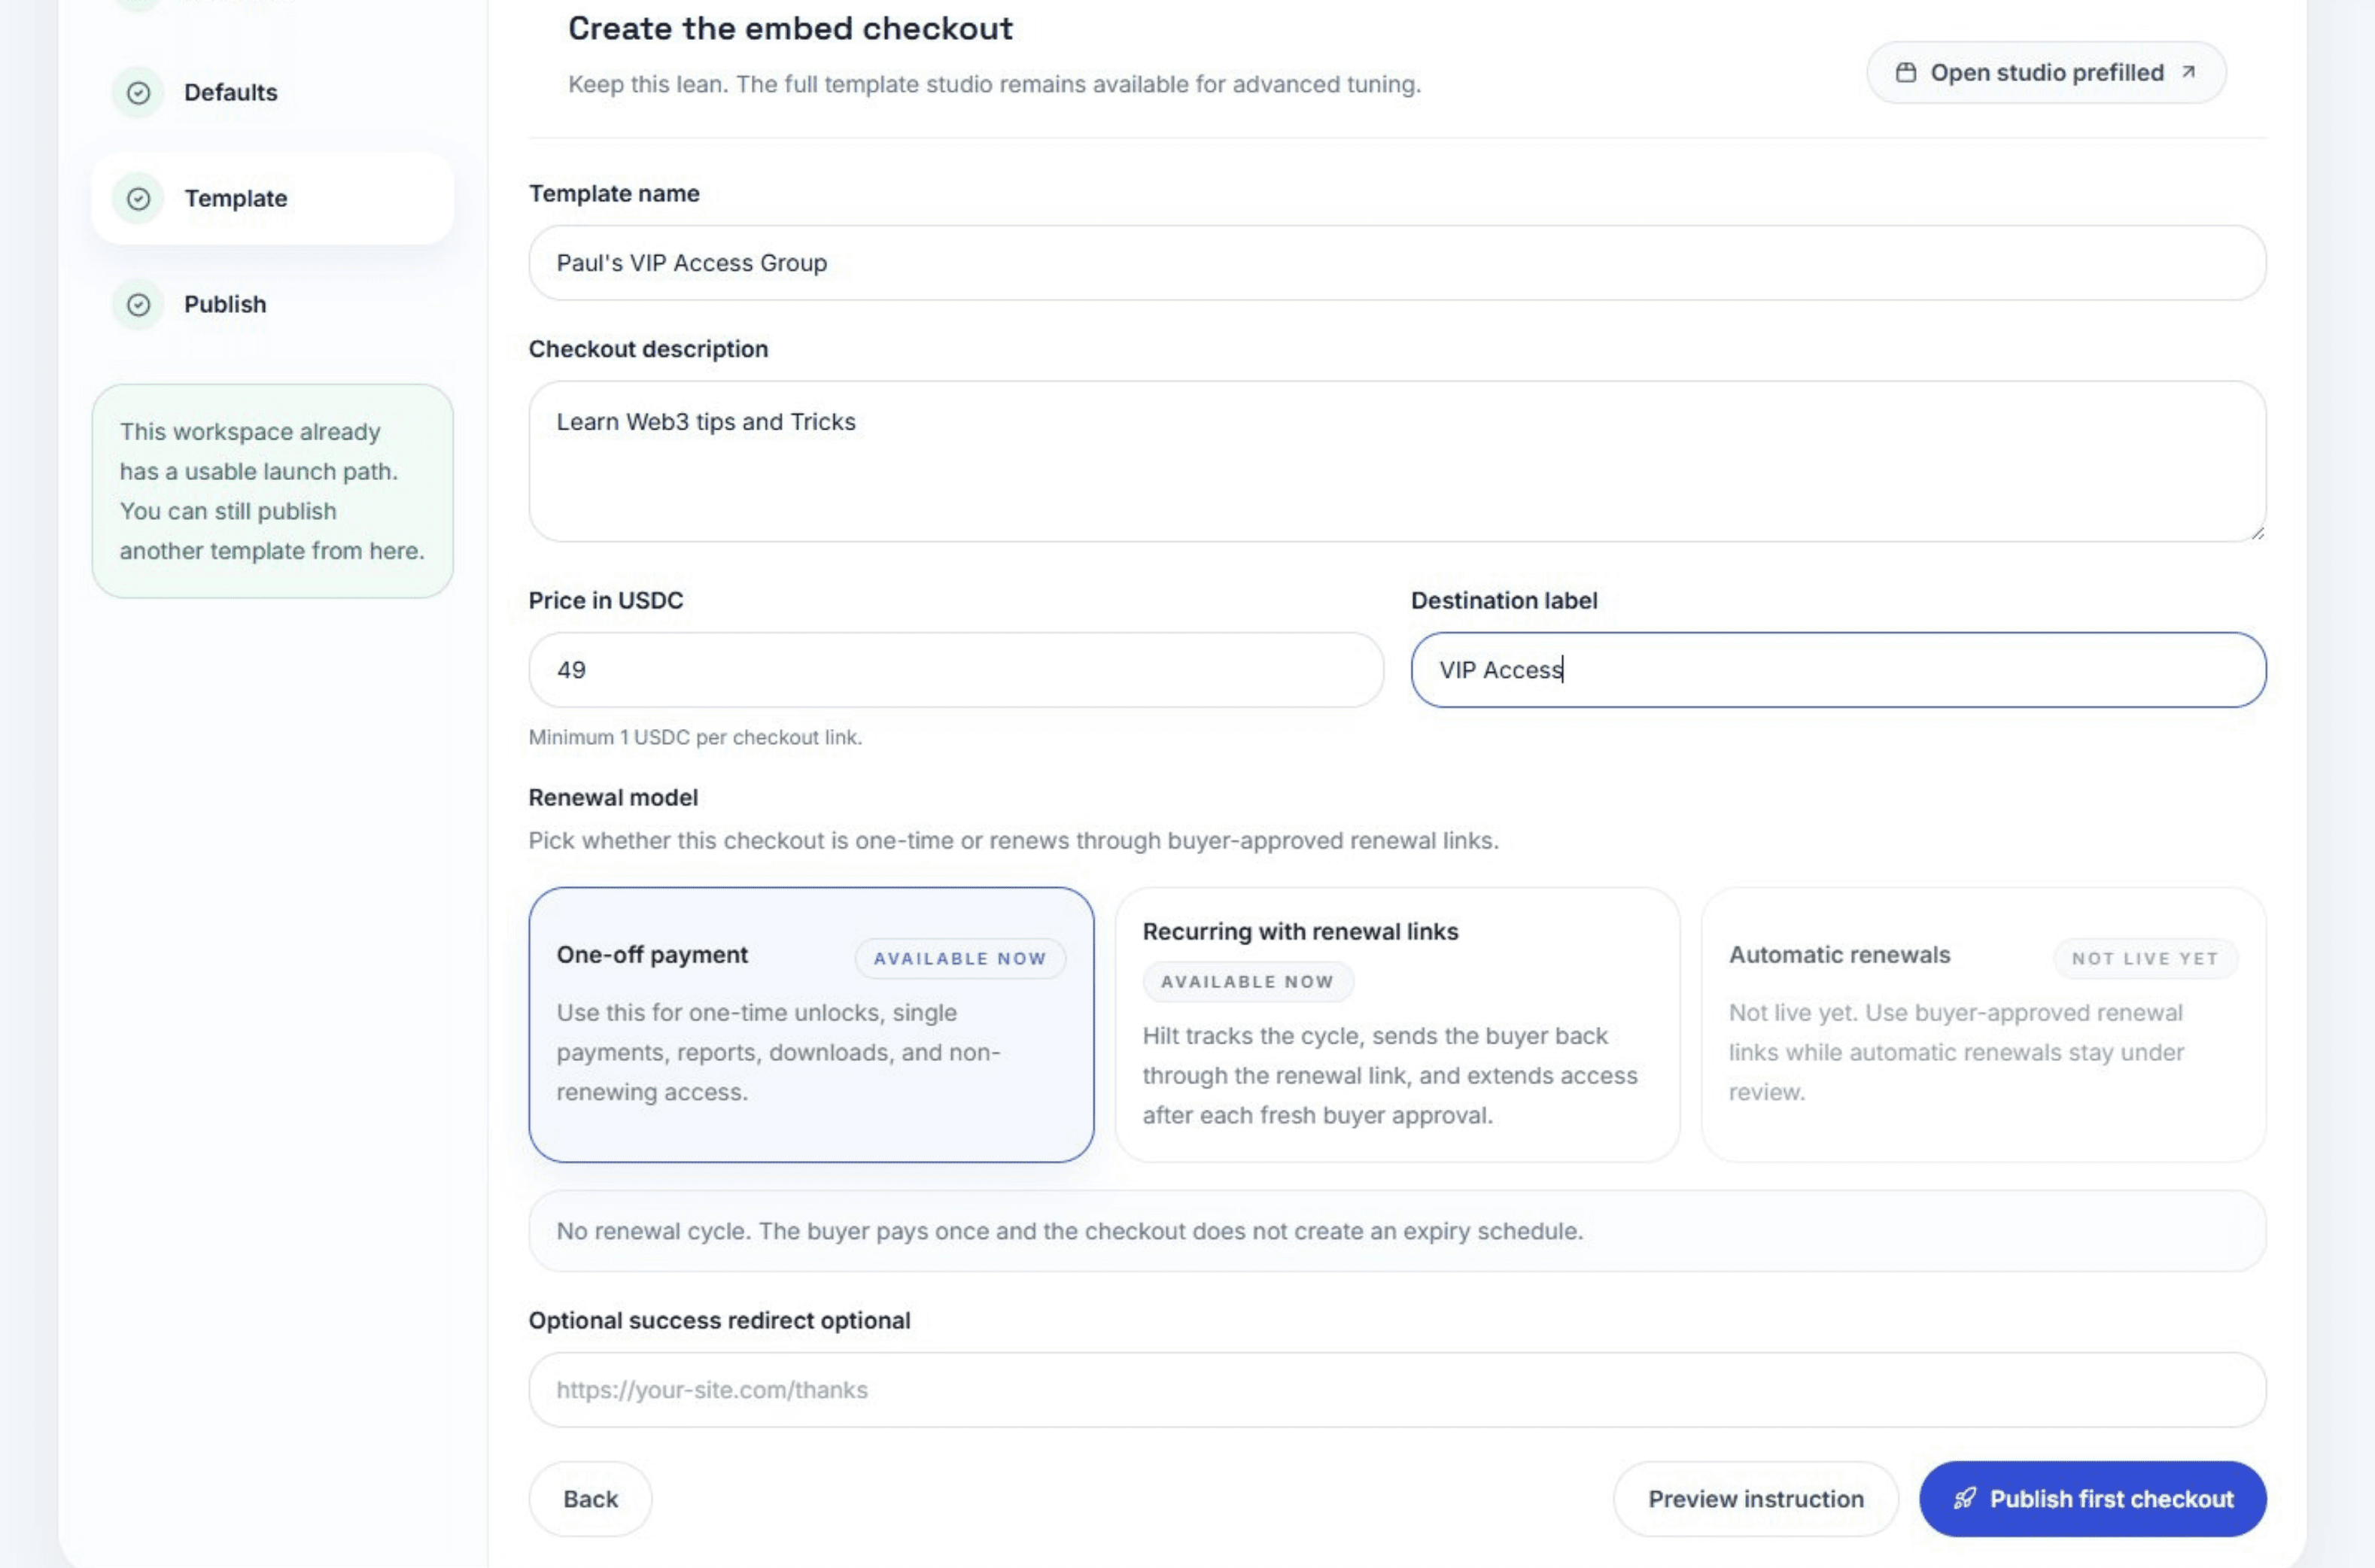The height and width of the screenshot is (1568, 2375).
Task: Click the 'Renewal model' label
Action: click(613, 798)
